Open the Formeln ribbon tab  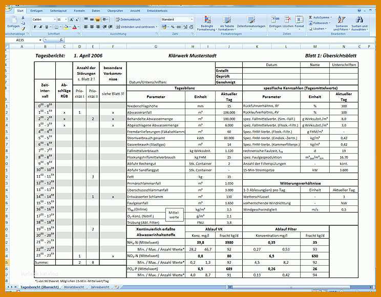pos(79,11)
